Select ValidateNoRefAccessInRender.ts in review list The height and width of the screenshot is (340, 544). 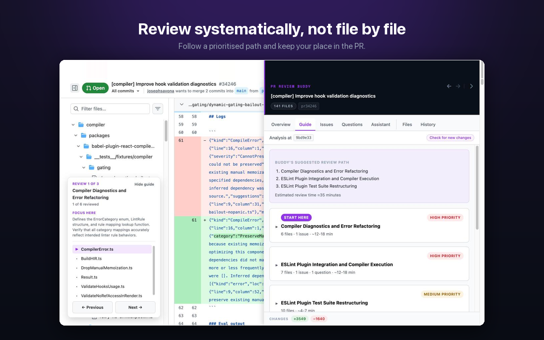click(x=112, y=296)
